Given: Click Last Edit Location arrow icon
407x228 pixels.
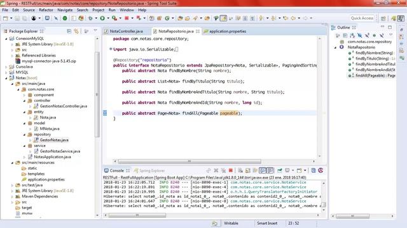Looking at the screenshot, I should (x=286, y=18).
